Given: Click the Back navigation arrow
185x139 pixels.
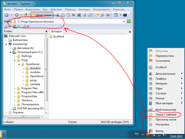Looking at the screenshot, I should (7, 15).
